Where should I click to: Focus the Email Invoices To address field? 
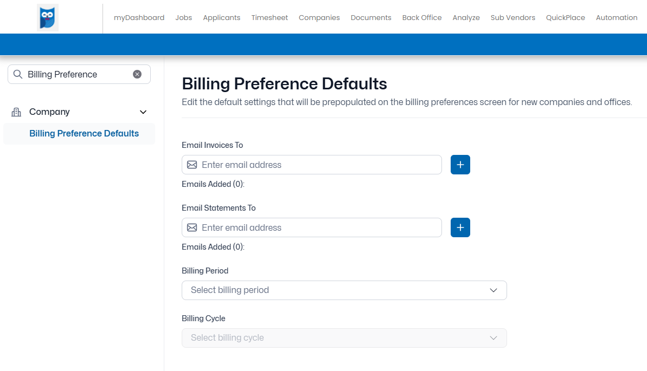[x=311, y=165]
